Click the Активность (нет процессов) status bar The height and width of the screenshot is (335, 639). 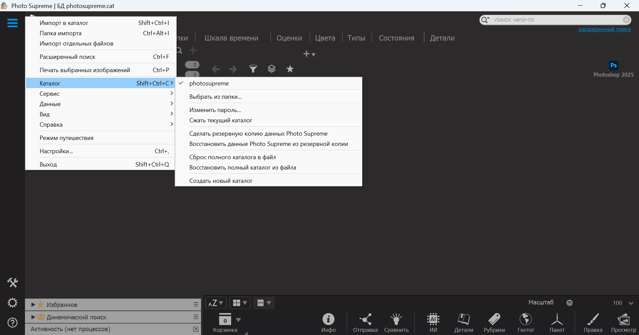(x=113, y=329)
